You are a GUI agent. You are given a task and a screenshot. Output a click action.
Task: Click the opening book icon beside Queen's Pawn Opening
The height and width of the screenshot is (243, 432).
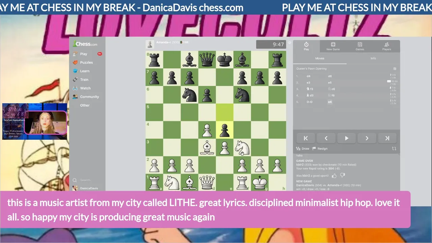pos(395,69)
